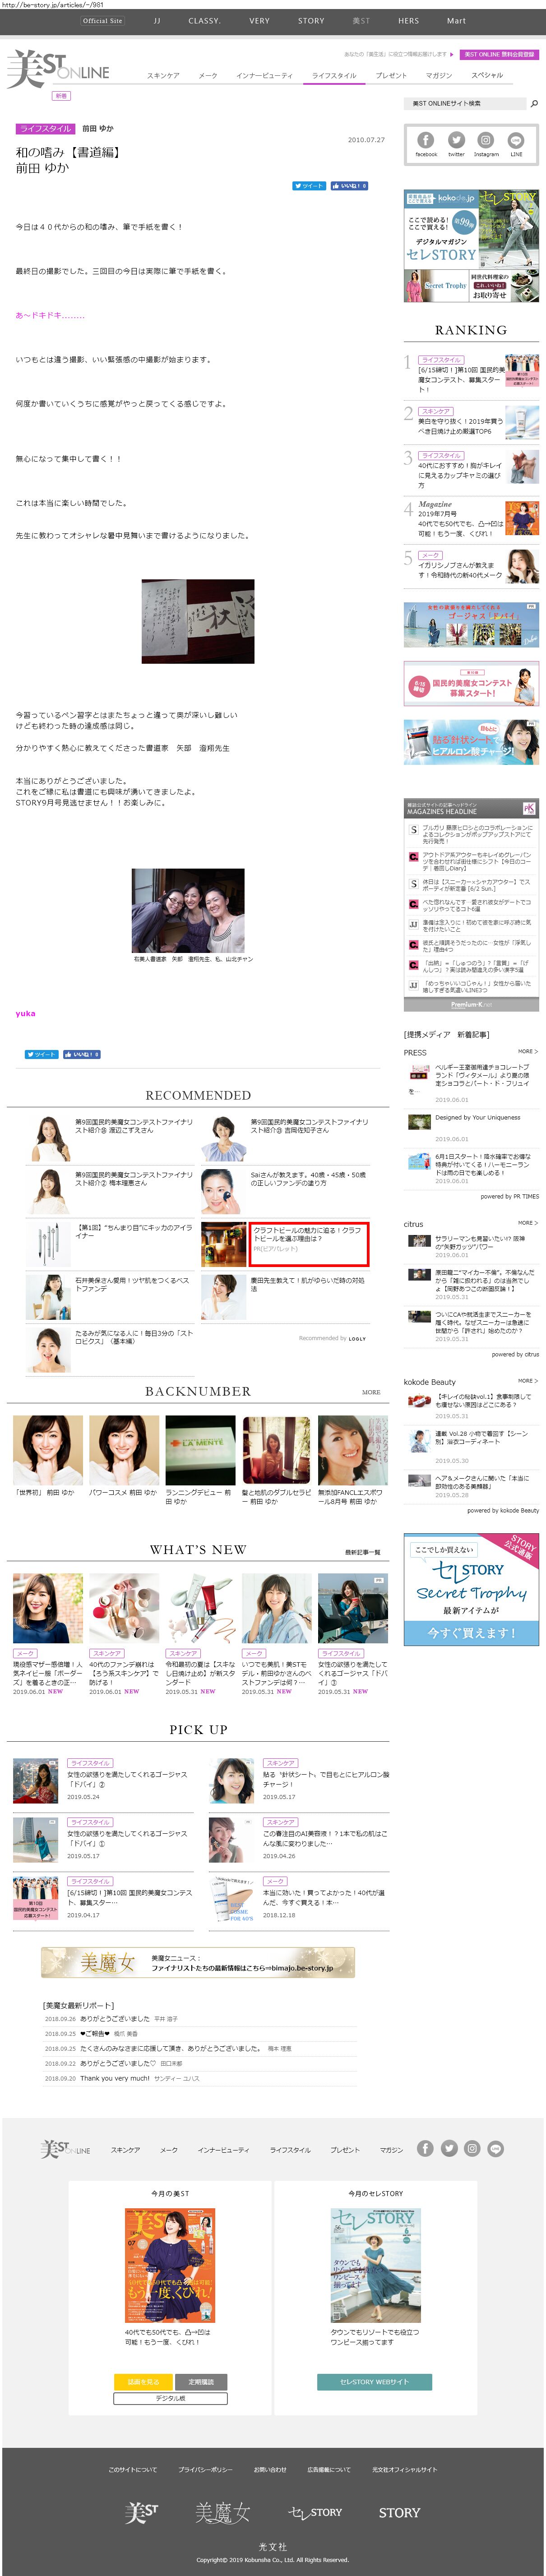Click the STORY logo in dark footer
Screen dimensions: 546x2576
(399, 2512)
